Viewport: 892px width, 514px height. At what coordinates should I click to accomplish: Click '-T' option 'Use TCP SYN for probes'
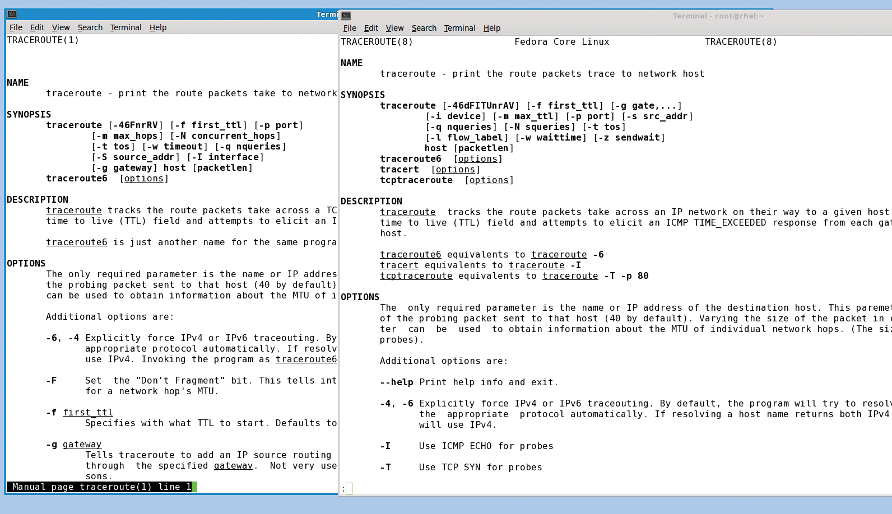click(x=461, y=468)
